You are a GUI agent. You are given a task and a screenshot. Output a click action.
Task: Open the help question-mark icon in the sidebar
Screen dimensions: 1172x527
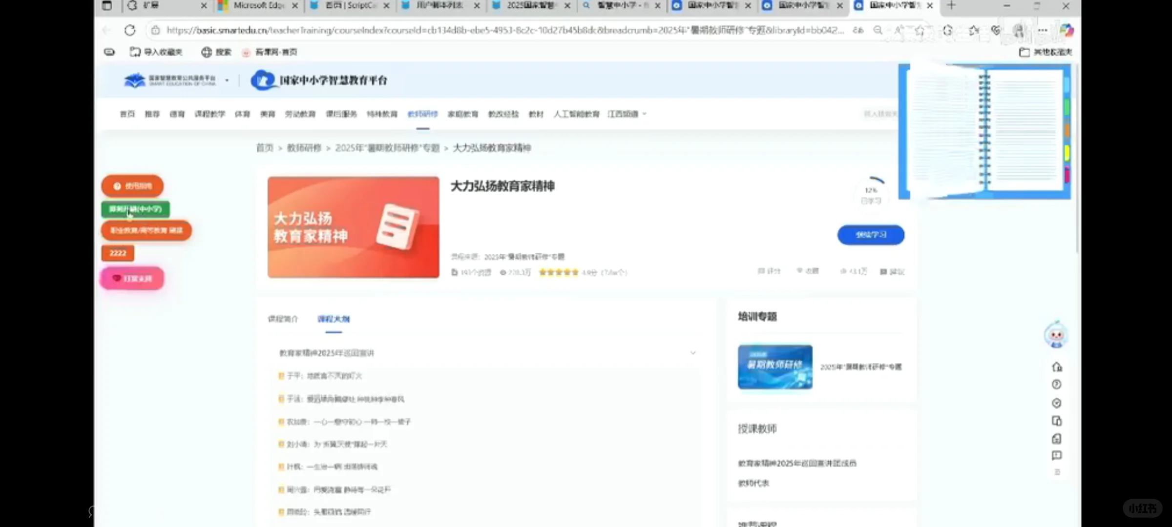(1056, 385)
